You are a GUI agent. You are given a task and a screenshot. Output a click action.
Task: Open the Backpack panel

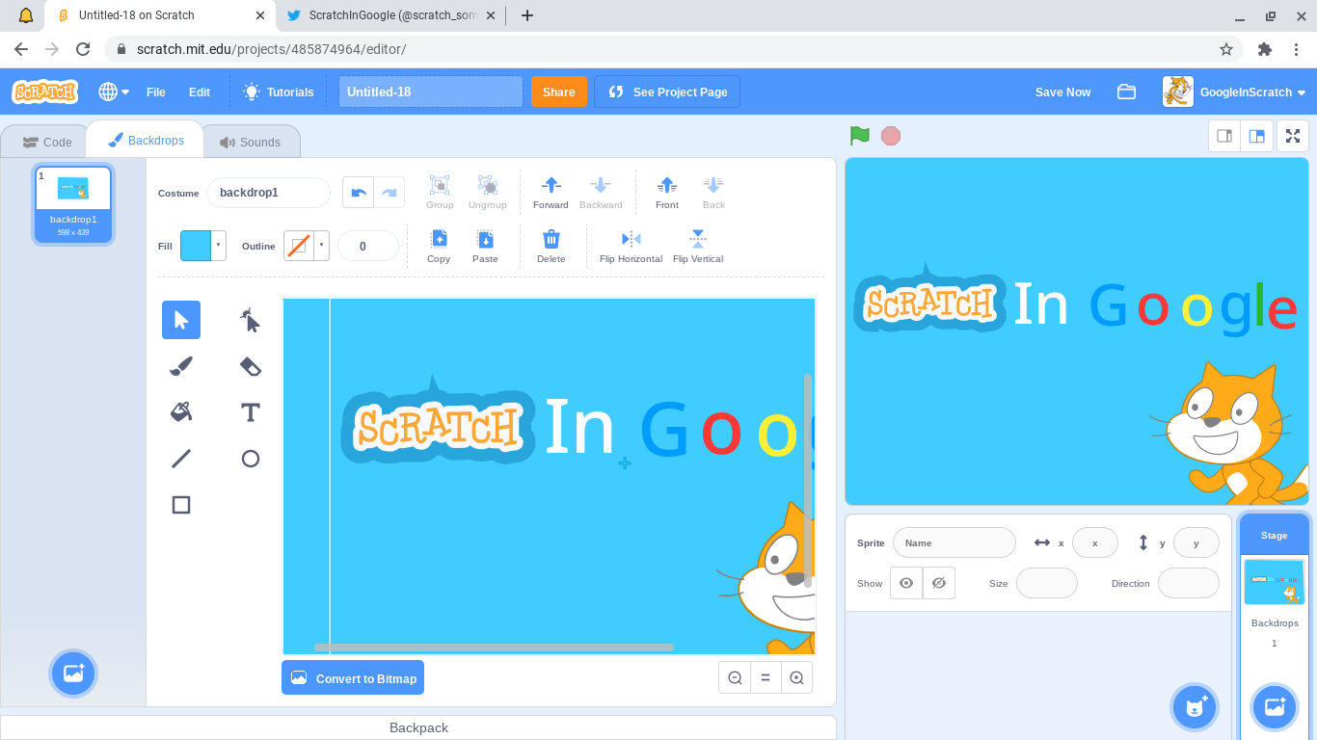[x=418, y=727]
